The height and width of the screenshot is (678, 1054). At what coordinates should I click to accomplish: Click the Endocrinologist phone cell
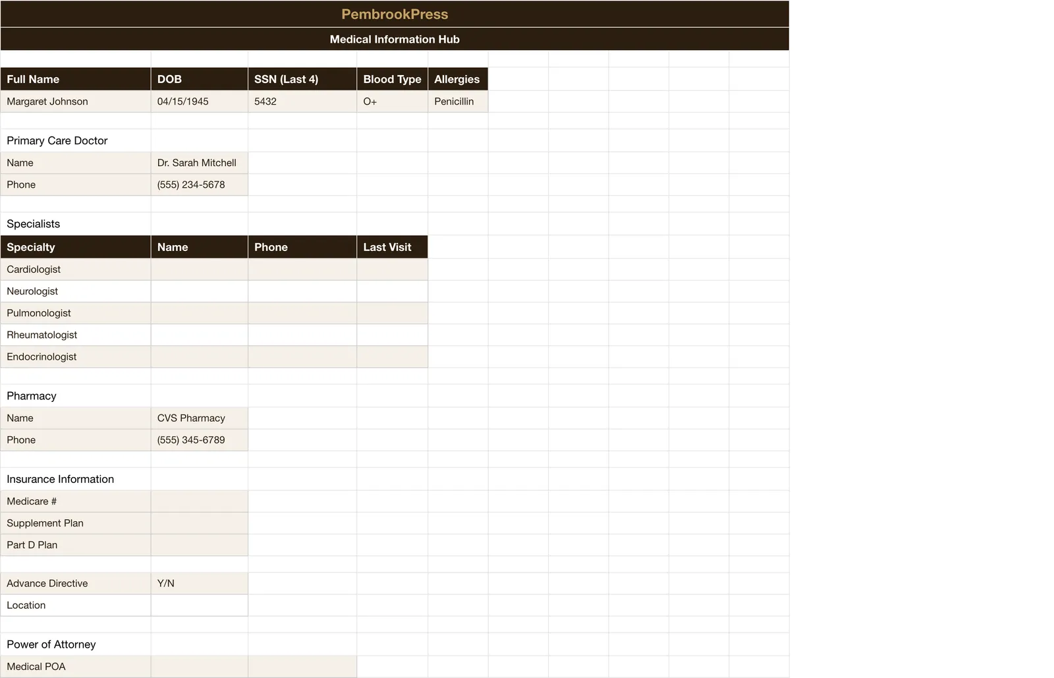coord(302,356)
